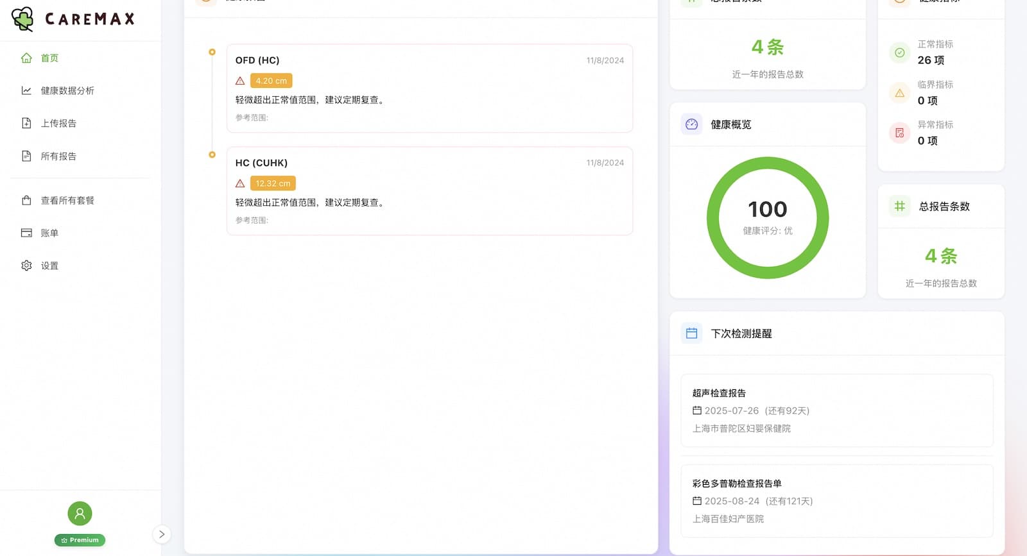The image size is (1027, 556).
Task: Click the 11/8/2024 date on HC (CUHK)
Action: coord(605,163)
